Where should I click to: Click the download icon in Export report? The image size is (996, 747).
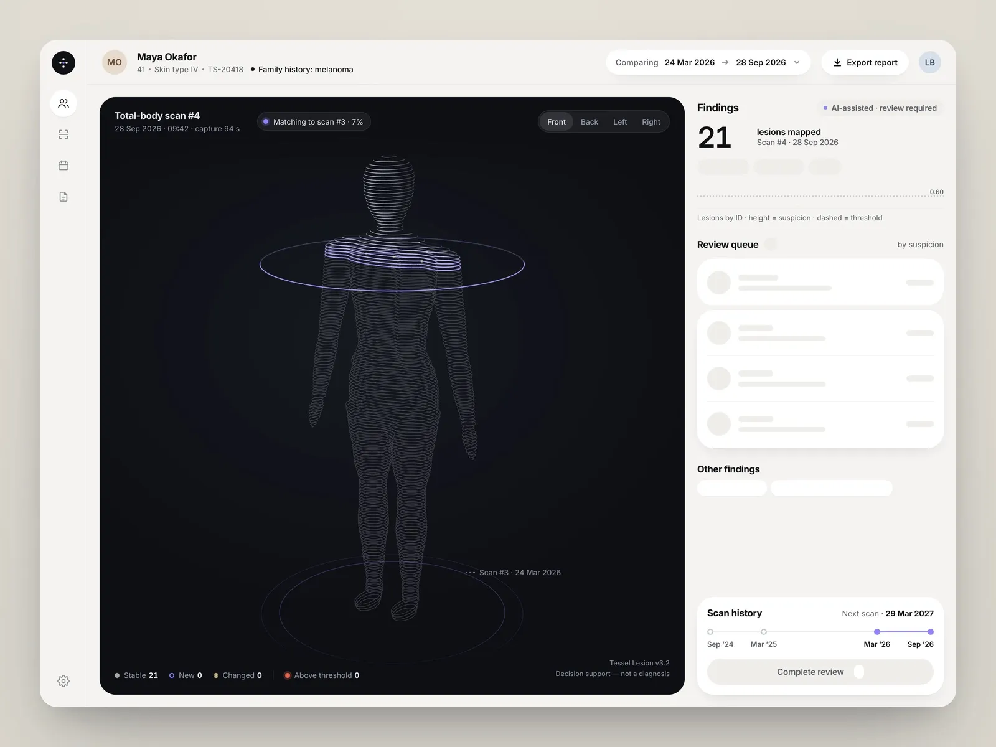click(837, 62)
